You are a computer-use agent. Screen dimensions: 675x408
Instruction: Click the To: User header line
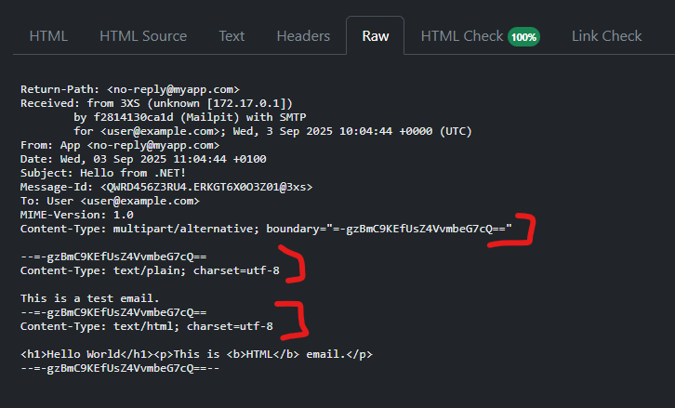[111, 201]
